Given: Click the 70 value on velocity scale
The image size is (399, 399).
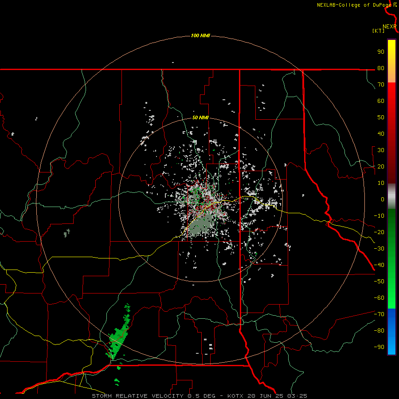Looking at the screenshot, I should click(x=381, y=85).
